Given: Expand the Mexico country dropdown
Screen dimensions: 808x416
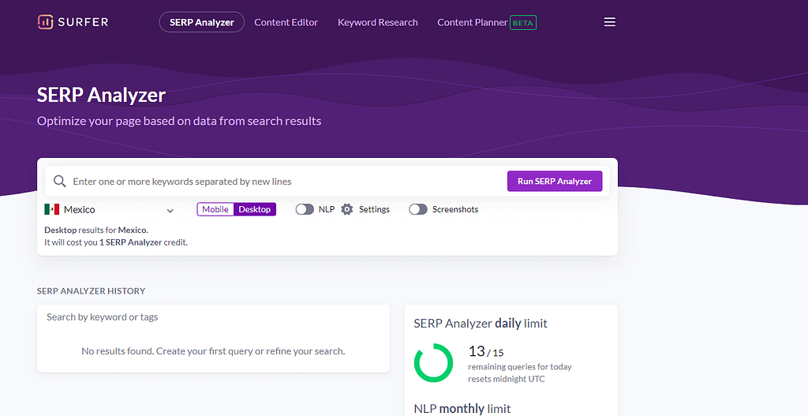Looking at the screenshot, I should 109,209.
